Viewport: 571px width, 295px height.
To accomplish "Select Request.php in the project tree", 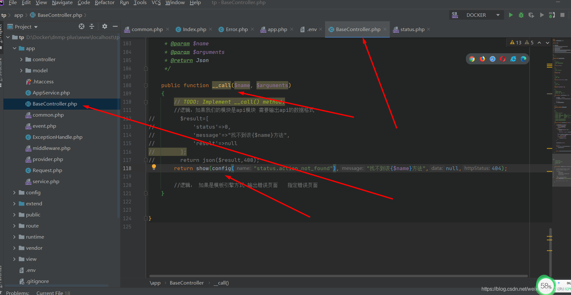I will (x=47, y=170).
